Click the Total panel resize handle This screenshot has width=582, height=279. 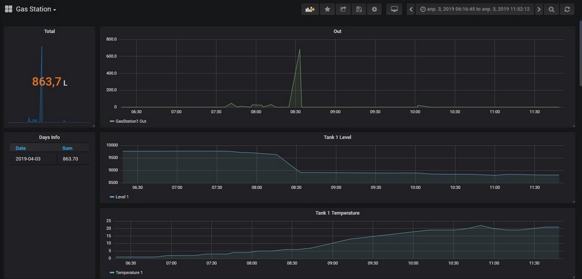click(x=94, y=126)
